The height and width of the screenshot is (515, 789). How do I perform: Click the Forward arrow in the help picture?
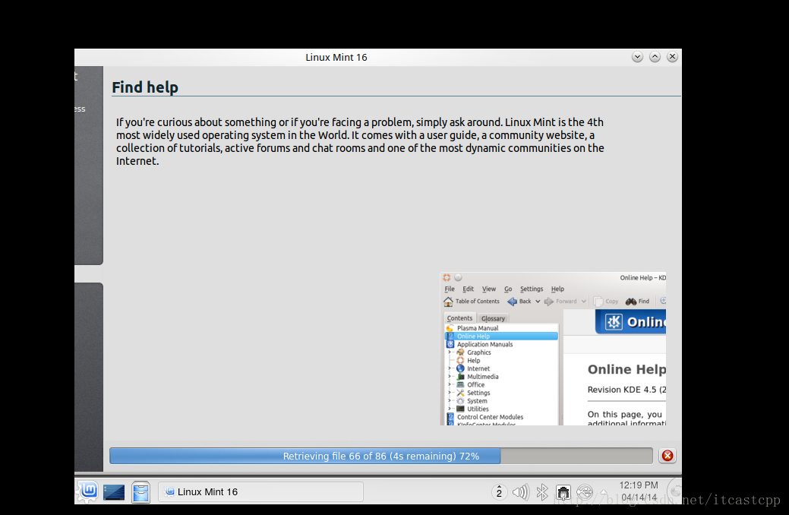click(549, 301)
